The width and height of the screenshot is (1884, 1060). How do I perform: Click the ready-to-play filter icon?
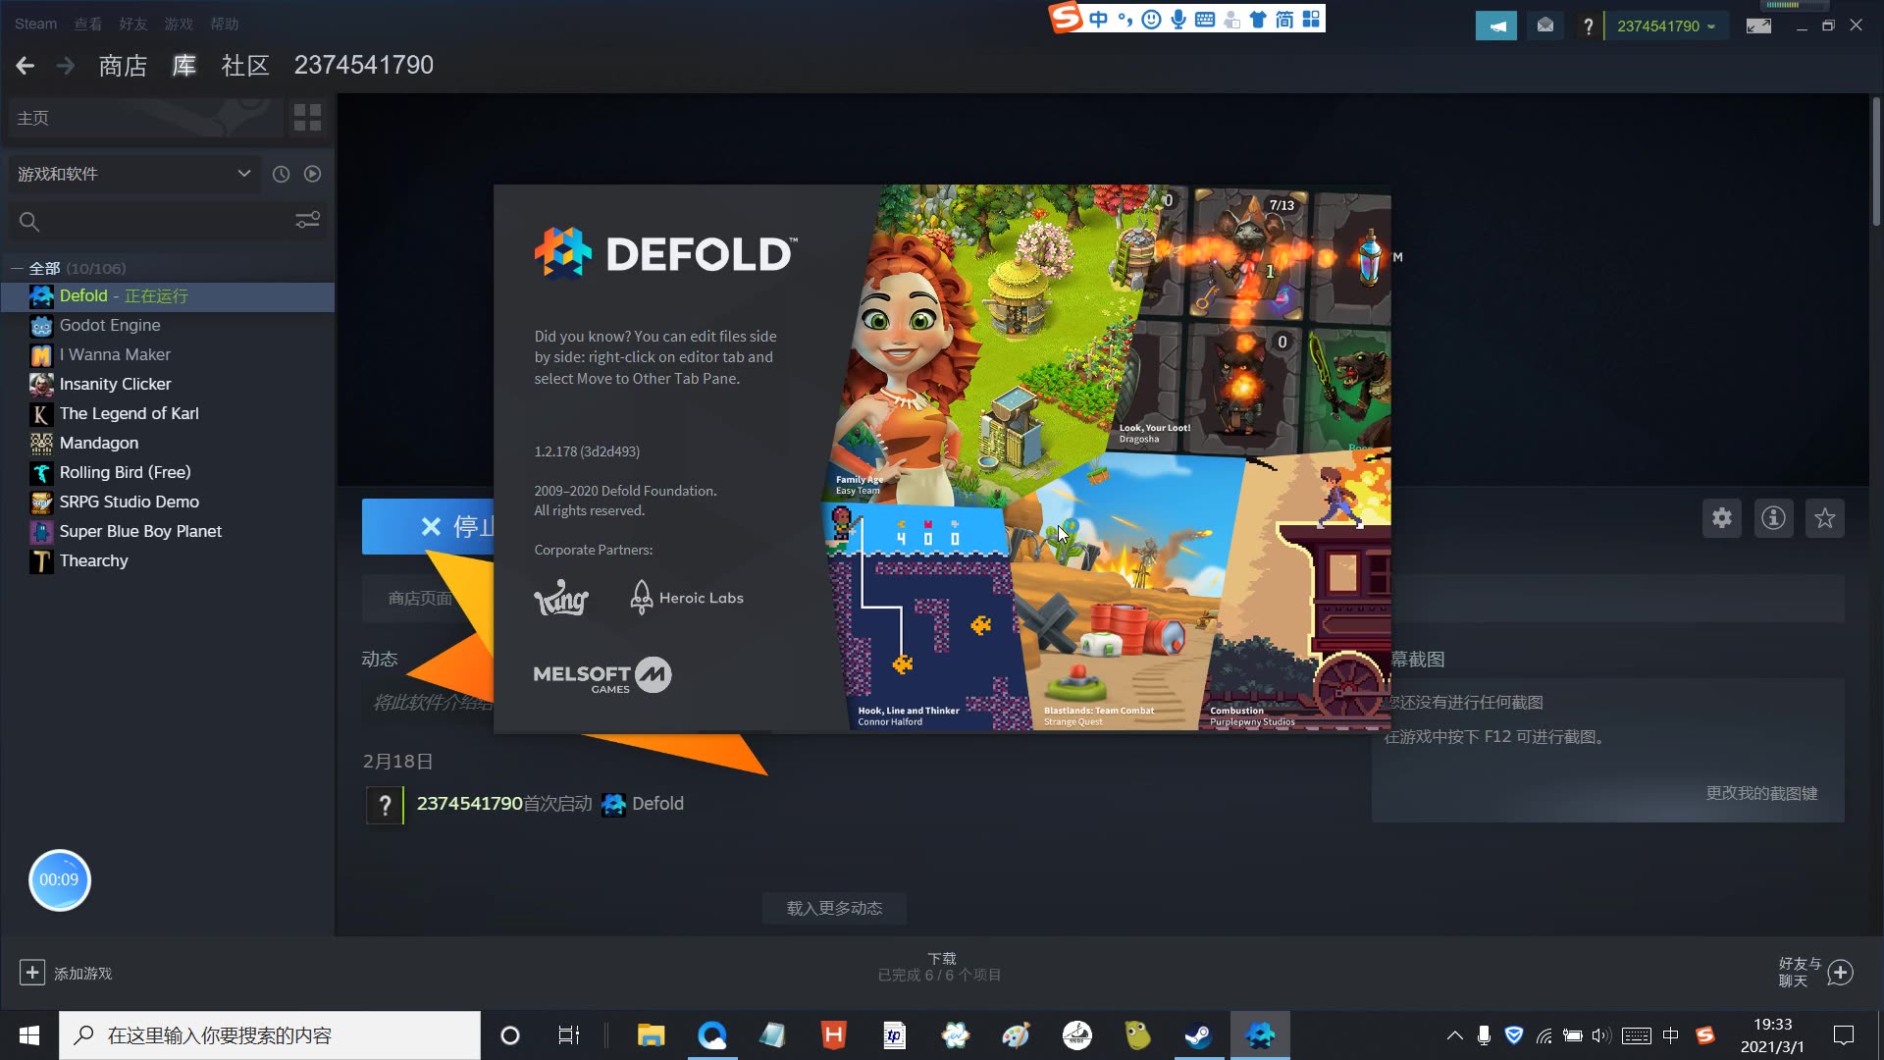tap(312, 174)
